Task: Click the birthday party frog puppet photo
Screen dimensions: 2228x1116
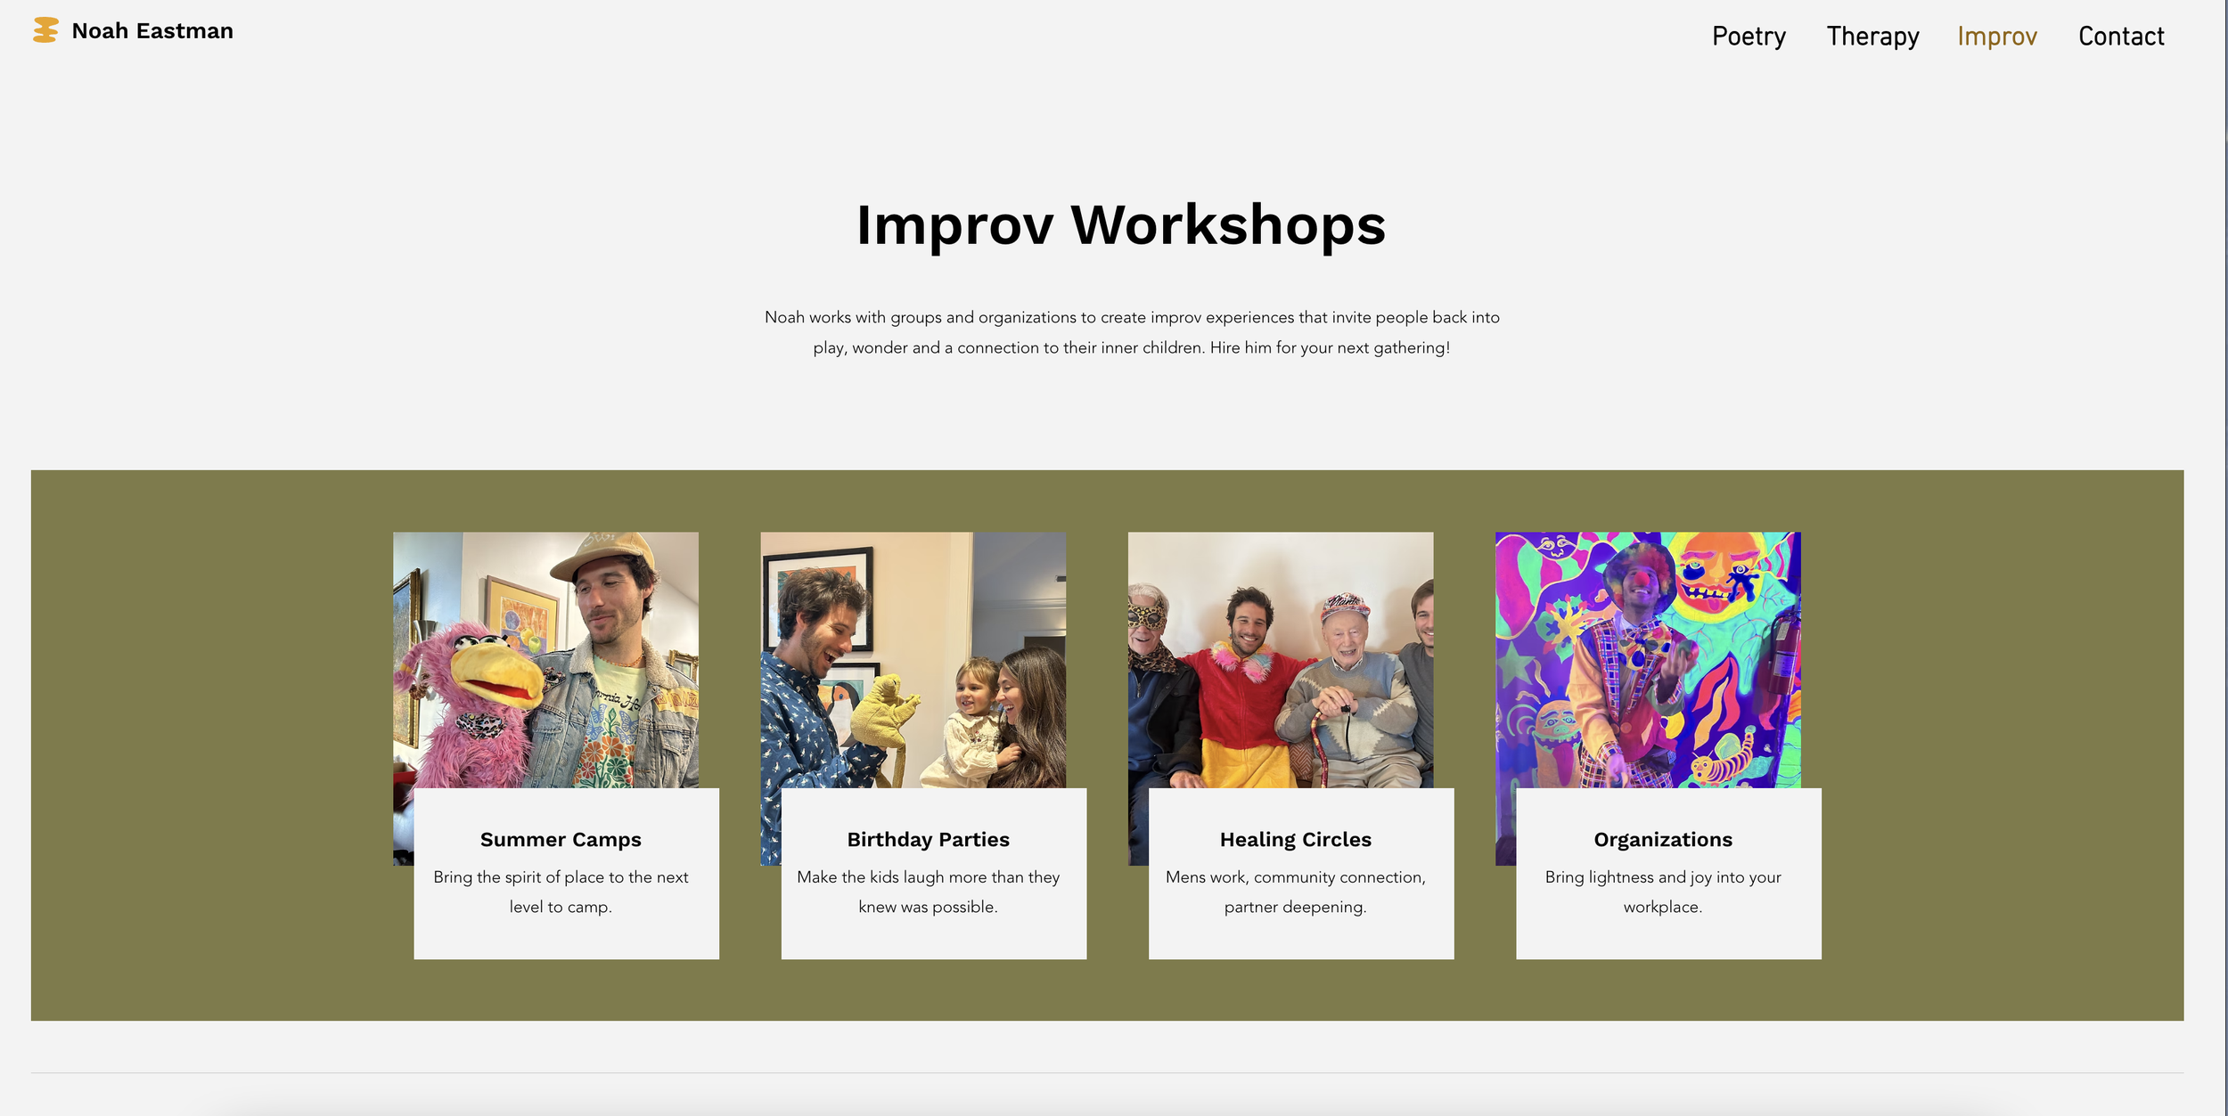Action: (913, 659)
